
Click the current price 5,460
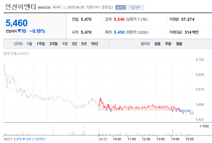click(17, 23)
